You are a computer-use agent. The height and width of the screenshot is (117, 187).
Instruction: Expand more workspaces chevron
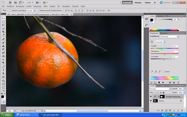pyautogui.click(x=155, y=3)
